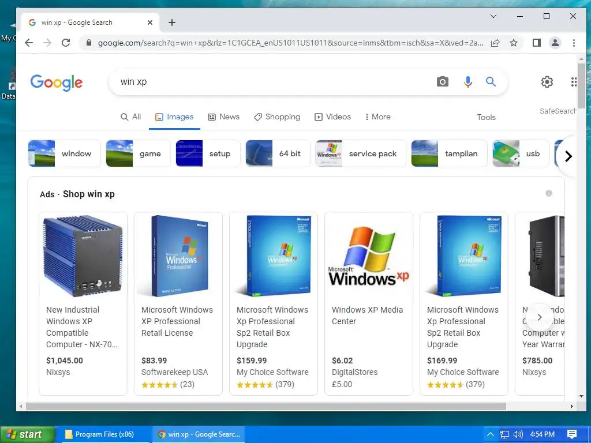Screen dimensions: 591x443
Task: Filter images by setup chip
Action: click(208, 153)
